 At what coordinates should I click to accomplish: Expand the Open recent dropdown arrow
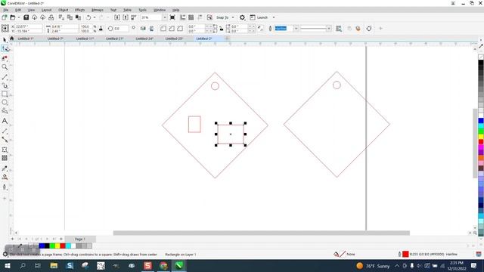(x=19, y=17)
